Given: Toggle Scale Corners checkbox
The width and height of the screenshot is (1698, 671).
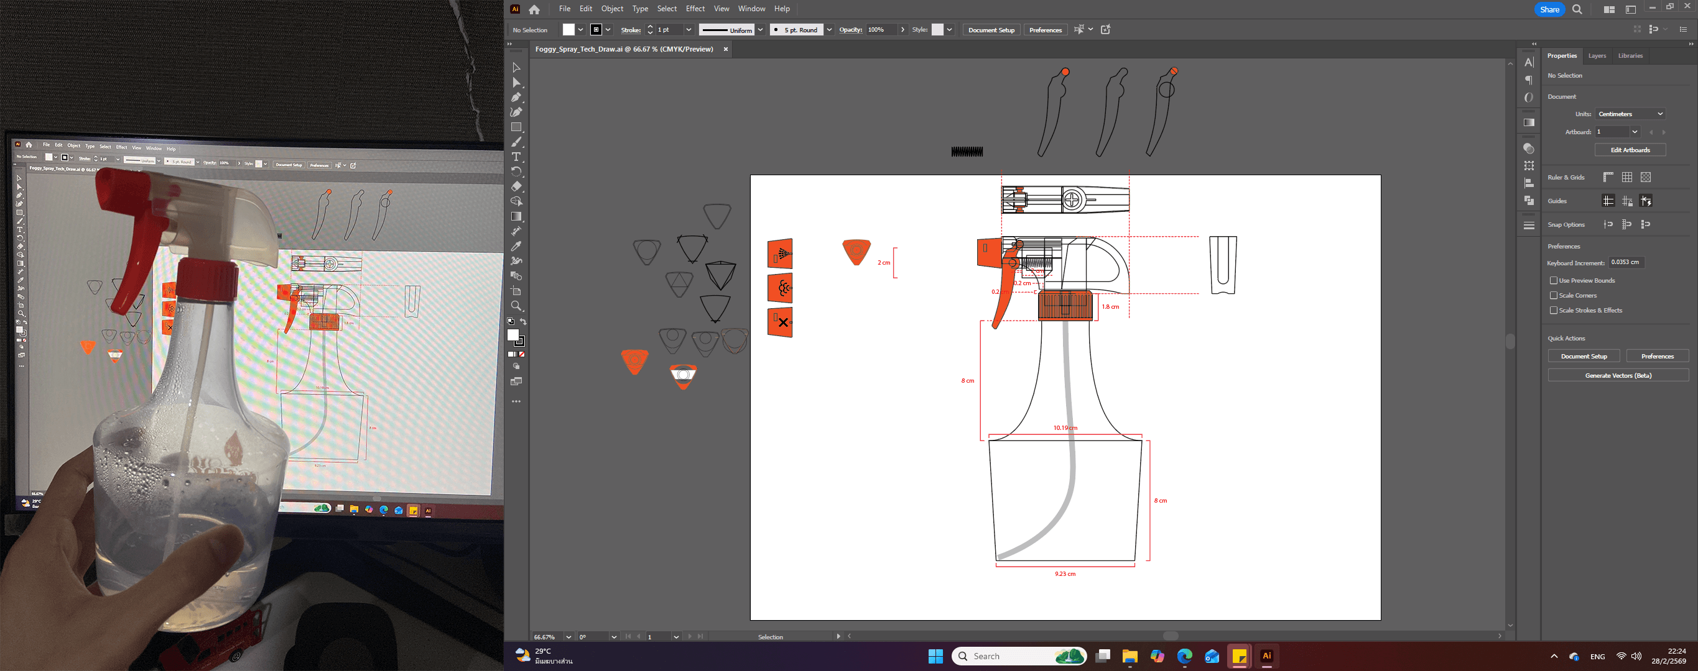Looking at the screenshot, I should coord(1554,296).
